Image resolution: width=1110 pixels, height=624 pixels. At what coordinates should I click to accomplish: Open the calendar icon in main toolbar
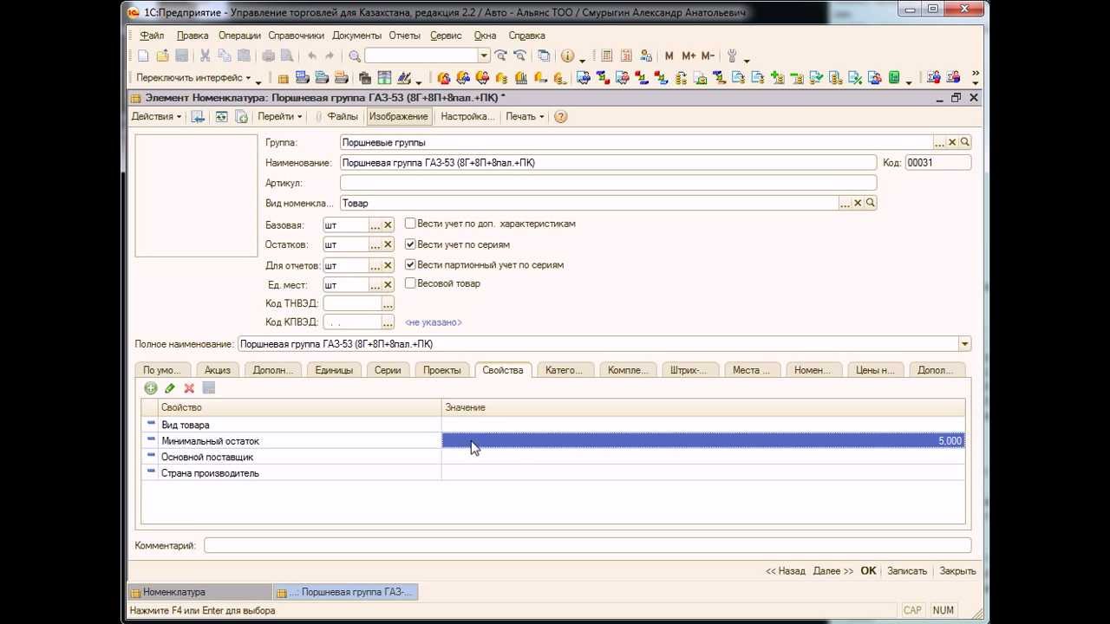(x=626, y=55)
